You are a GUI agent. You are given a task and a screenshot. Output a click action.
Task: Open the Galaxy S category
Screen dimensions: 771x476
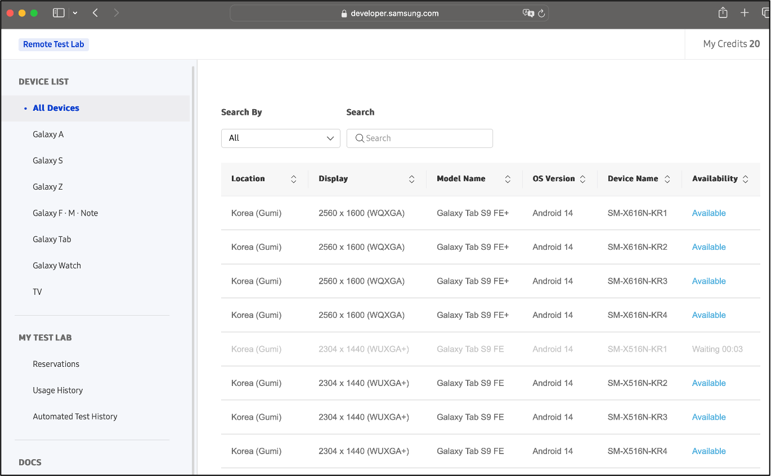click(48, 160)
